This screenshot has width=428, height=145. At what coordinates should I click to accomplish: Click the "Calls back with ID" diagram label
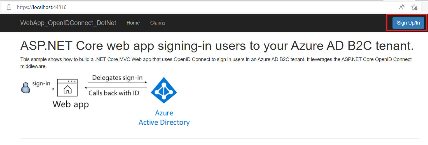coord(114,93)
